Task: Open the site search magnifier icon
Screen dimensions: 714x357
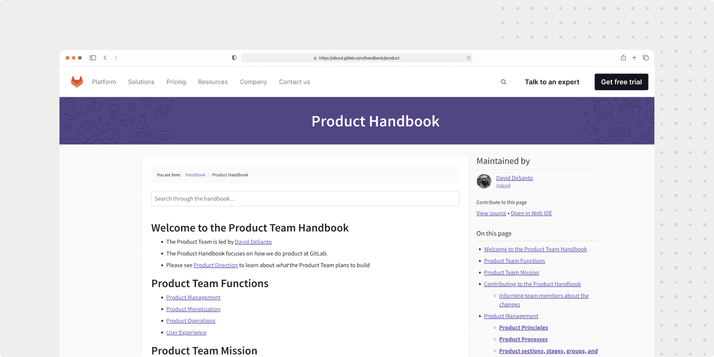Action: tap(503, 82)
